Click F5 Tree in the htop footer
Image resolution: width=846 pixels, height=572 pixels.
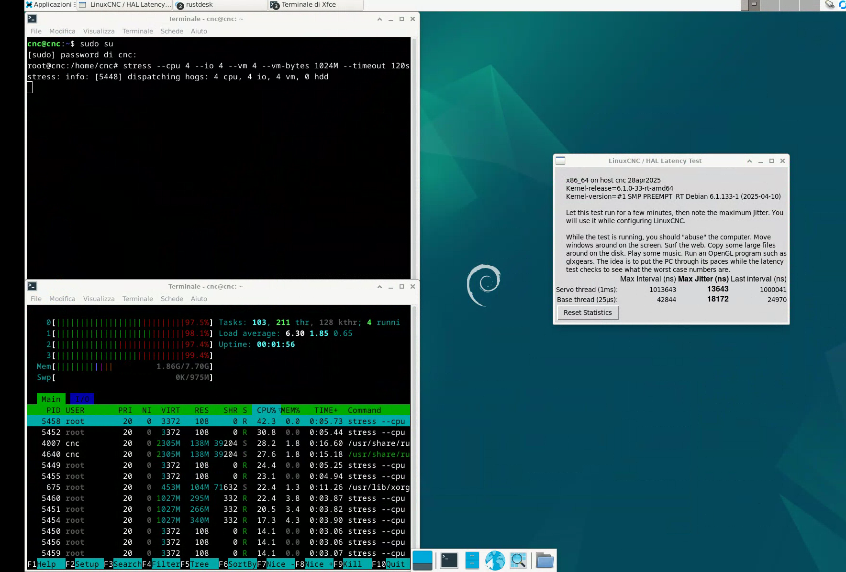[x=199, y=564]
